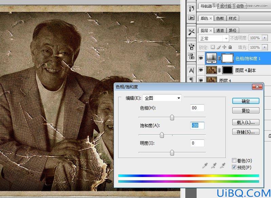The height and width of the screenshot is (198, 271).
Task: Switch to the 色板 tab
Action: [220, 18]
